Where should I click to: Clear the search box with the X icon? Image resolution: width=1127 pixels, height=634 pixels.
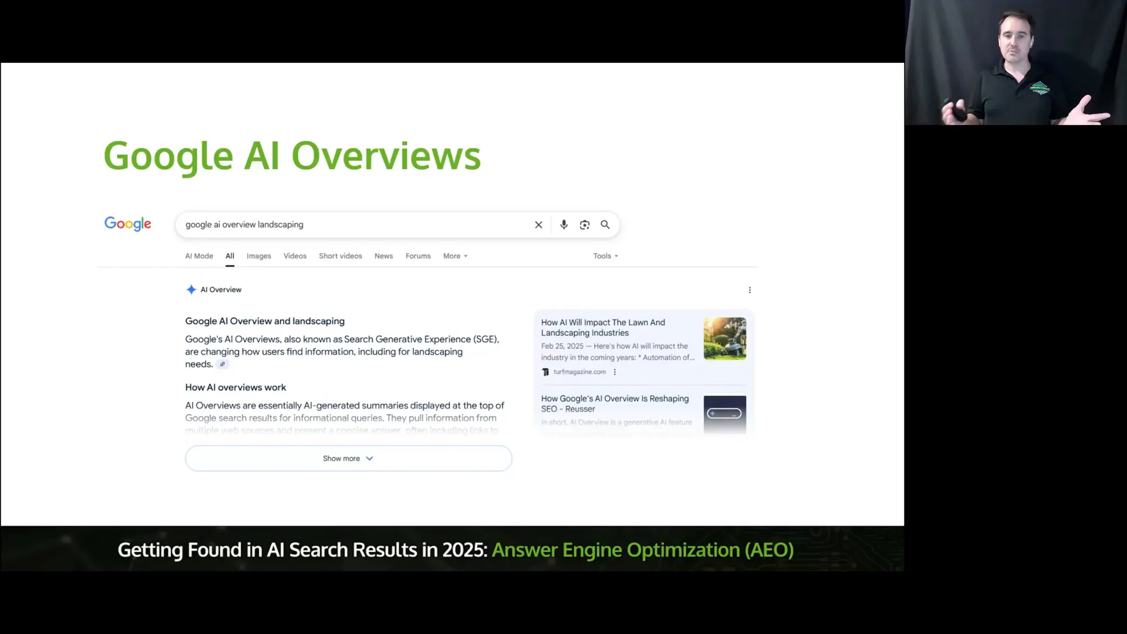pos(538,225)
